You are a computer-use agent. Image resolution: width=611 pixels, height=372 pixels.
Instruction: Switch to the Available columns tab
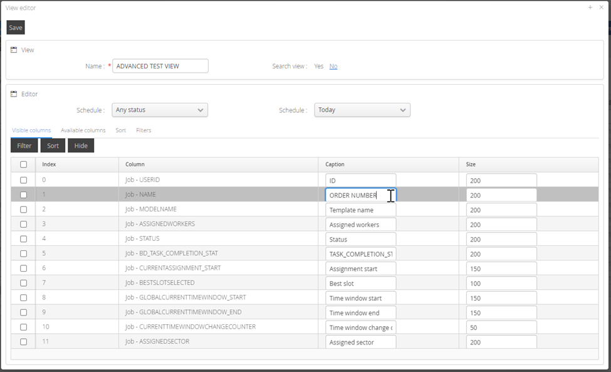coord(83,130)
